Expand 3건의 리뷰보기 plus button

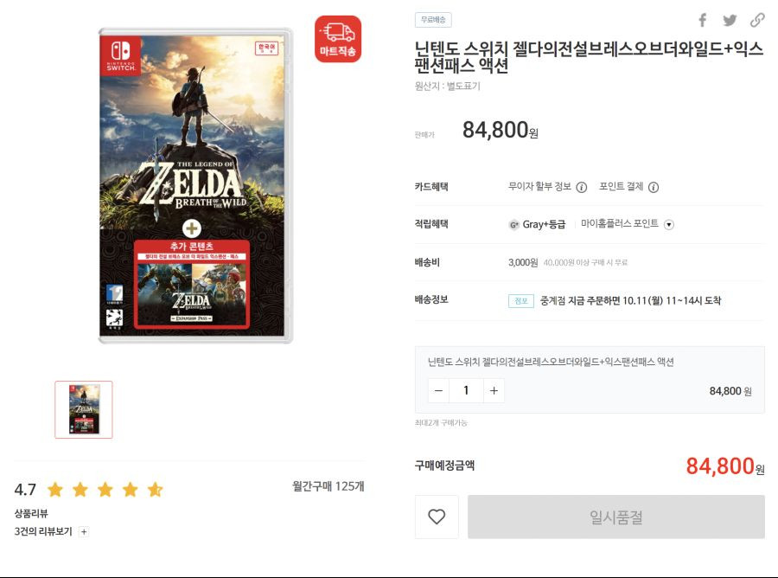pos(85,532)
